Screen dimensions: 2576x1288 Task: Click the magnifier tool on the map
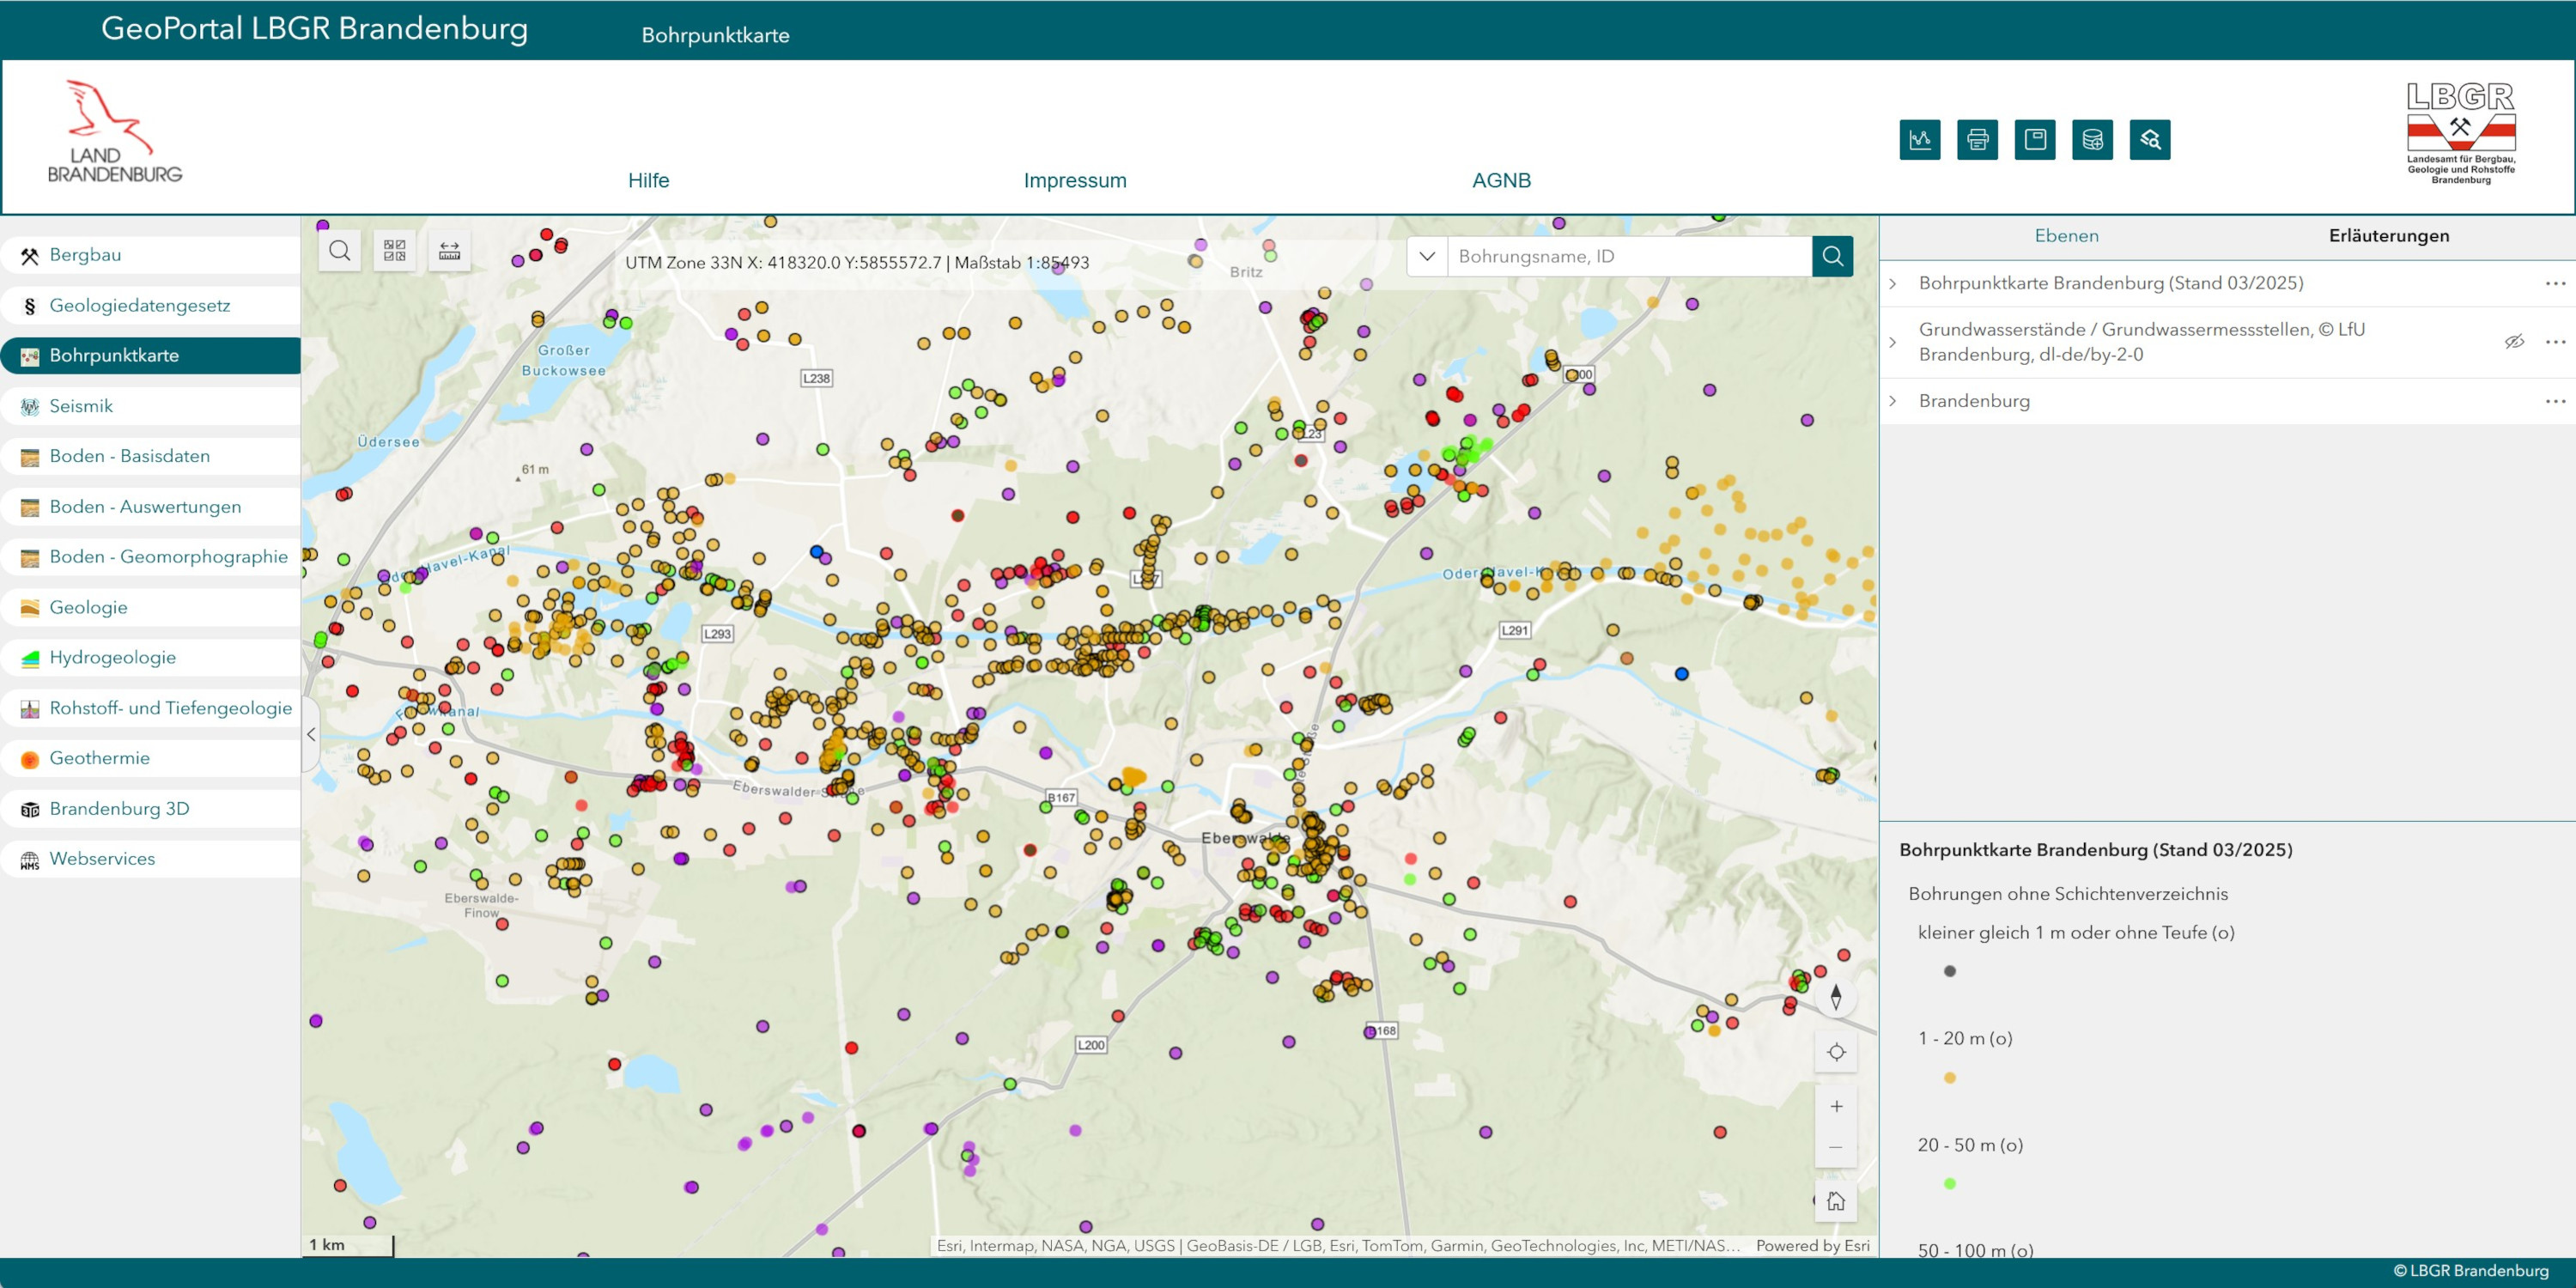pos(340,250)
